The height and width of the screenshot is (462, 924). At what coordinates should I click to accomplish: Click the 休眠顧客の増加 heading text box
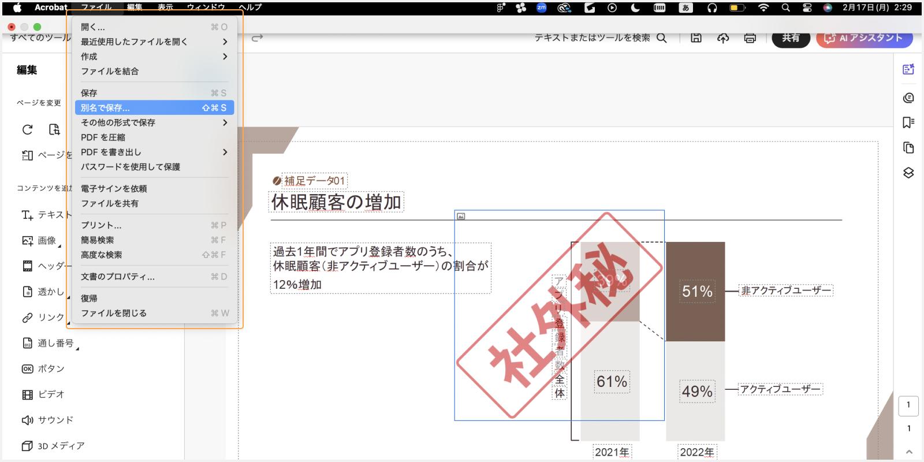tap(337, 202)
